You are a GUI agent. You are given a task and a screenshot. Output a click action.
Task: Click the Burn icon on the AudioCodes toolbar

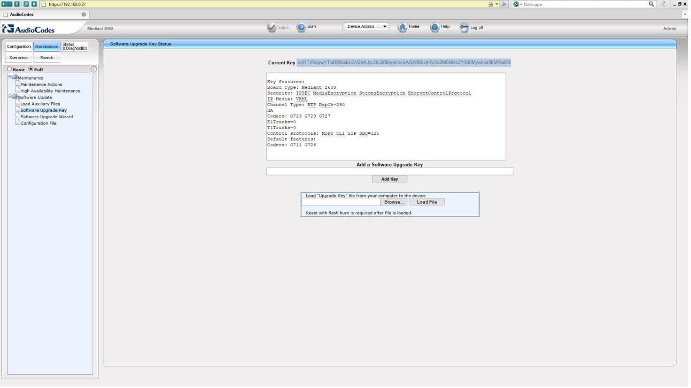(x=301, y=27)
